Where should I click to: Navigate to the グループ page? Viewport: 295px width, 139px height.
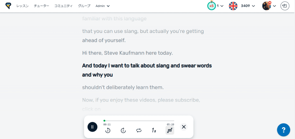(84, 6)
